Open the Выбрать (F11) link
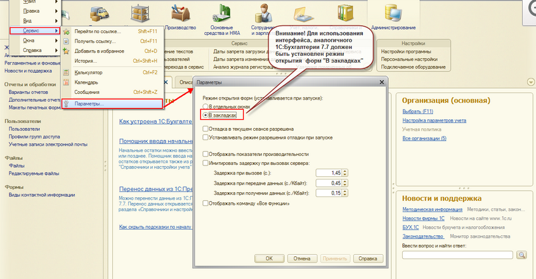536x279 pixels. click(x=418, y=112)
